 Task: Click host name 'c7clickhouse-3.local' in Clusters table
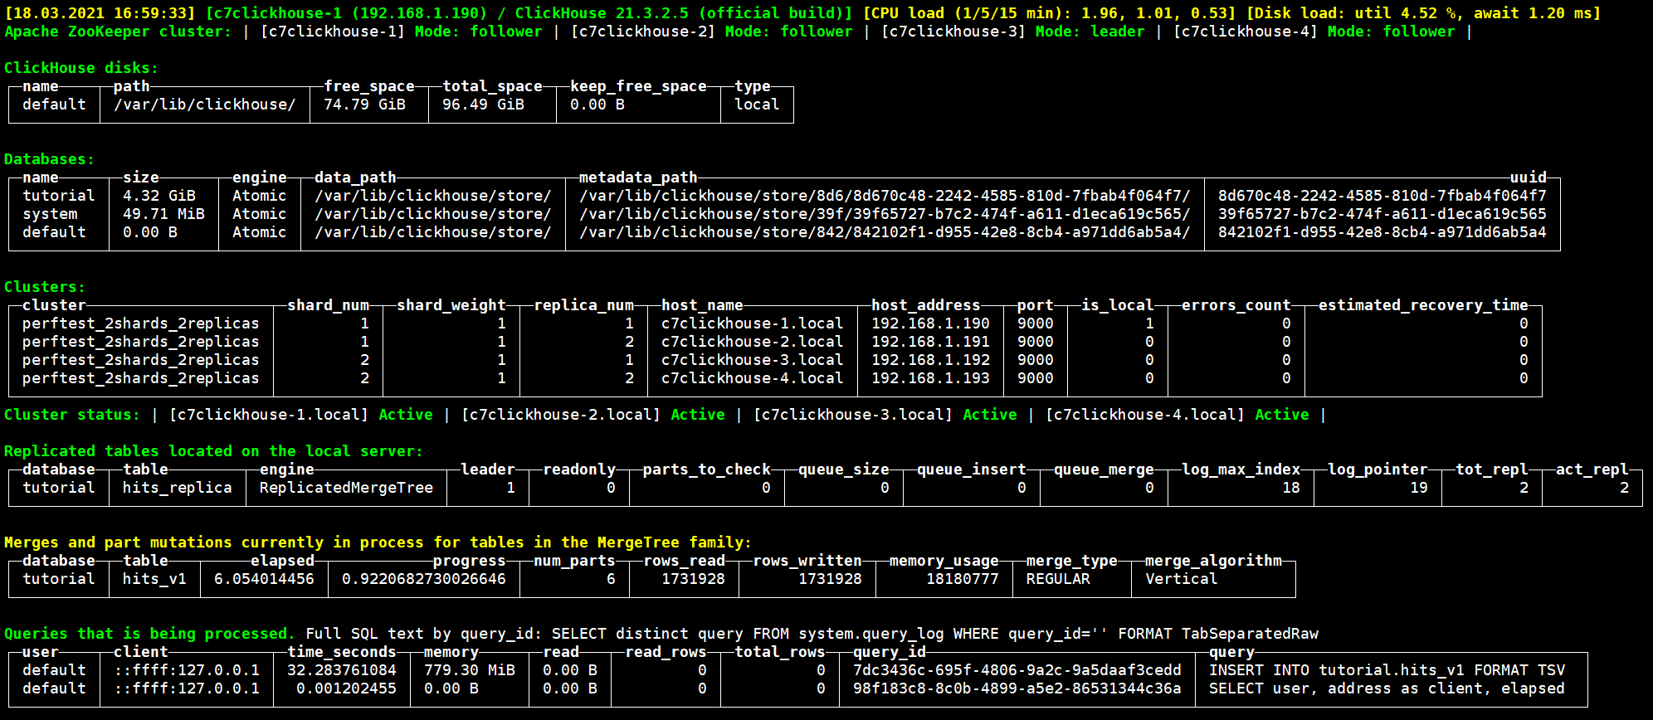[752, 360]
